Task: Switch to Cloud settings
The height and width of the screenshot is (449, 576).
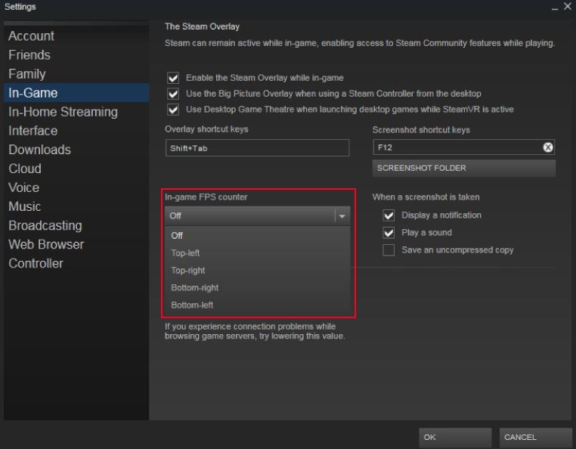Action: pos(76,169)
